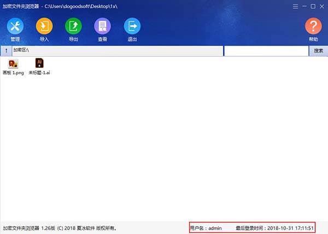Screen dimensions: 328x234
Task: Focus the search text box
Action: [x=266, y=51]
